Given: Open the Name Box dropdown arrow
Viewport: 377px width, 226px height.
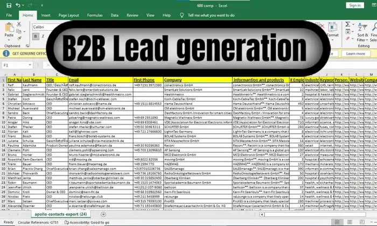Looking at the screenshot, I should click(30, 65).
